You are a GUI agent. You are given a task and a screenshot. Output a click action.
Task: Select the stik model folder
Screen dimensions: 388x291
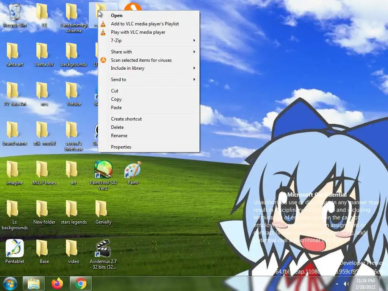point(44,133)
